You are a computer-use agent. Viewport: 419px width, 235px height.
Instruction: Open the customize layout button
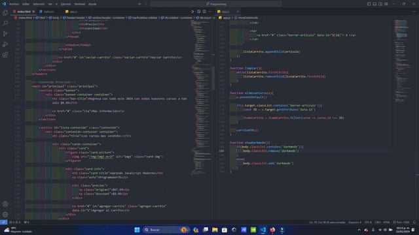(386, 4)
